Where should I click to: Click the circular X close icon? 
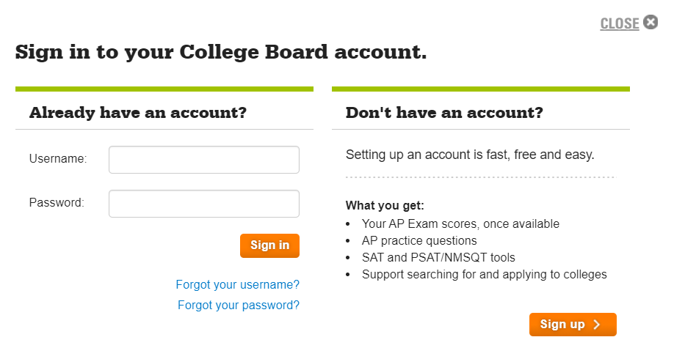651,22
